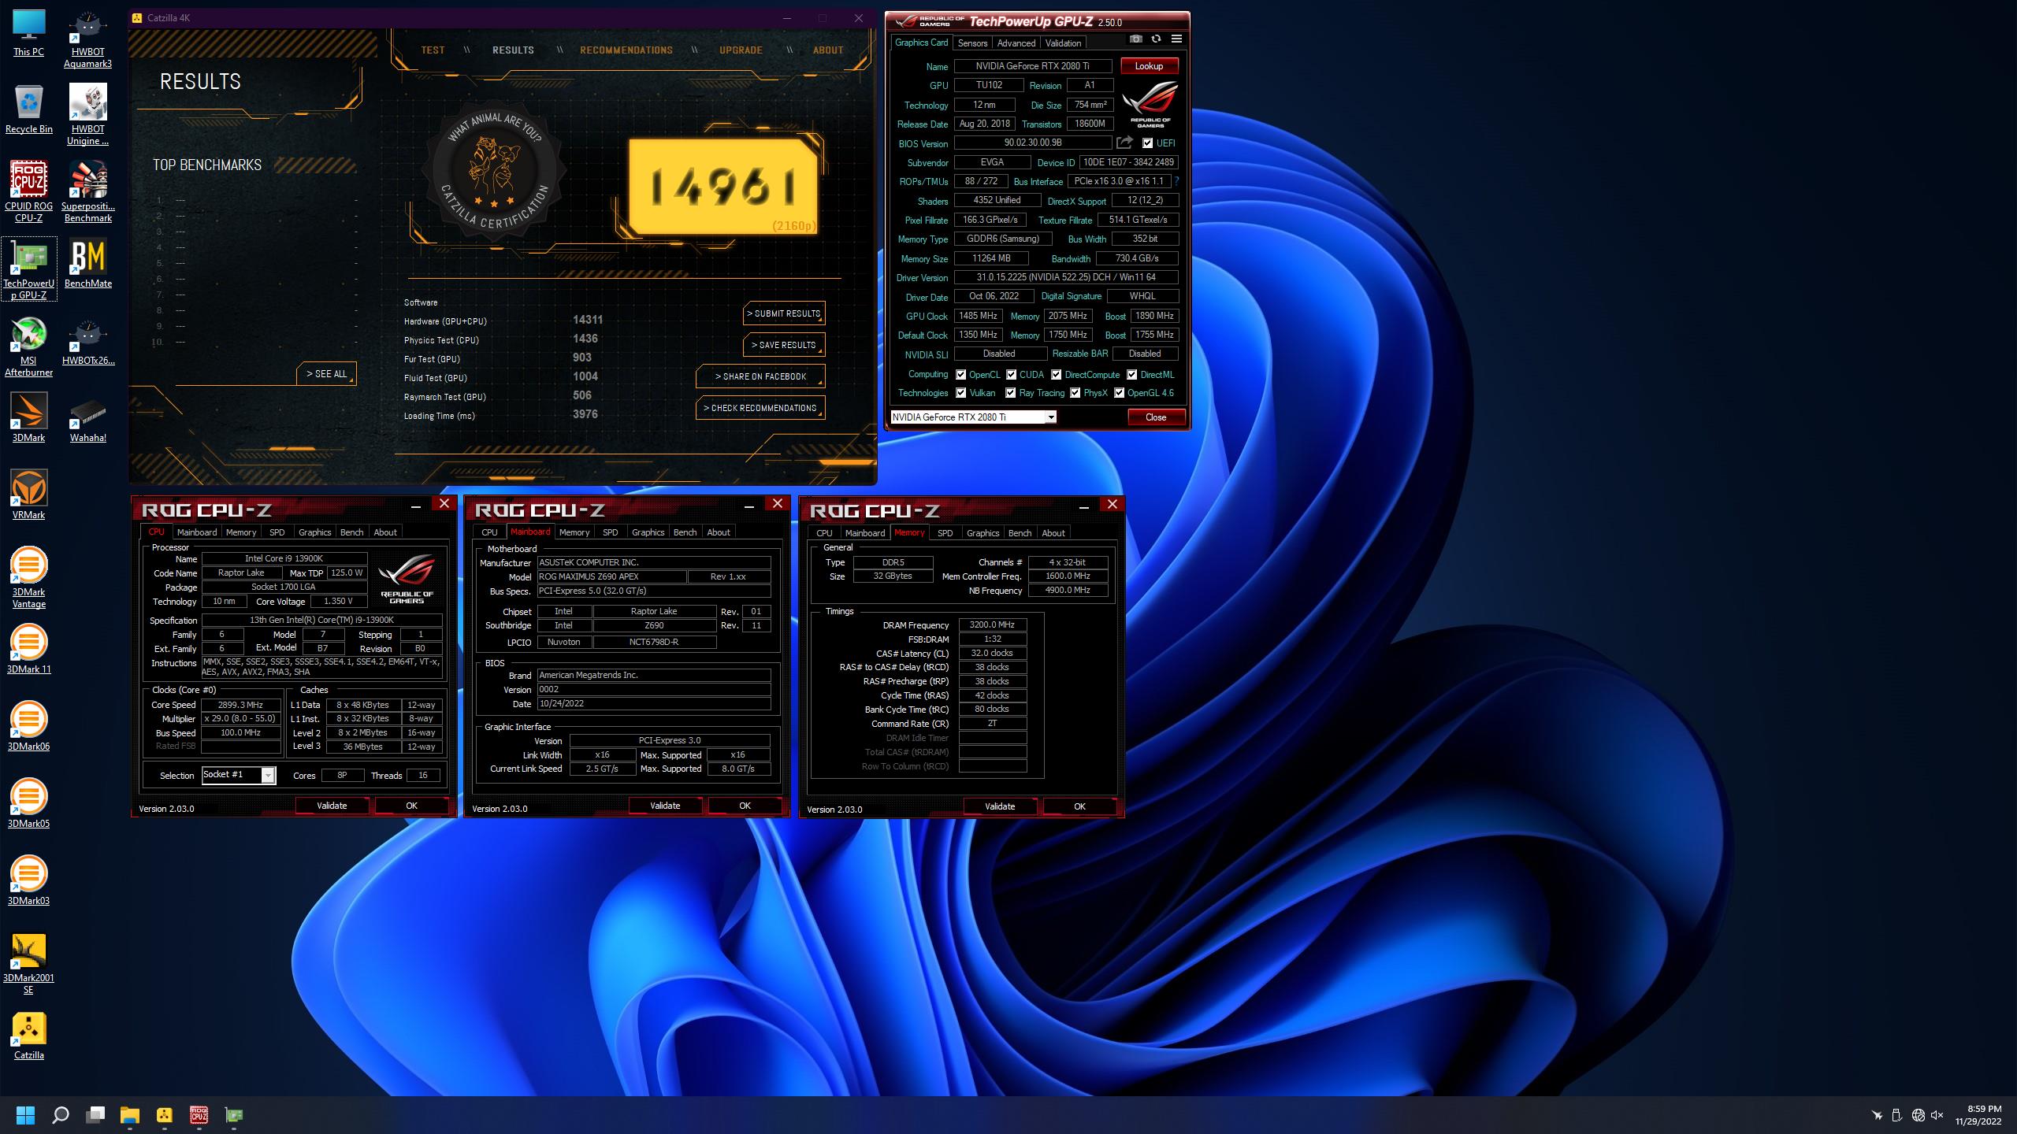The width and height of the screenshot is (2017, 1134).
Task: Toggle PhysX checkbox in GPU-Z
Action: click(x=1075, y=393)
